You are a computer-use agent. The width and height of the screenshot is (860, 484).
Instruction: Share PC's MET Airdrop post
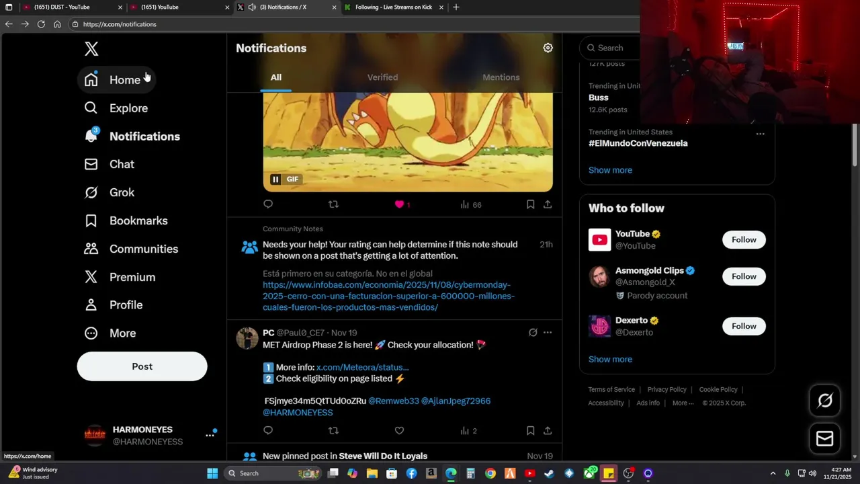point(548,431)
